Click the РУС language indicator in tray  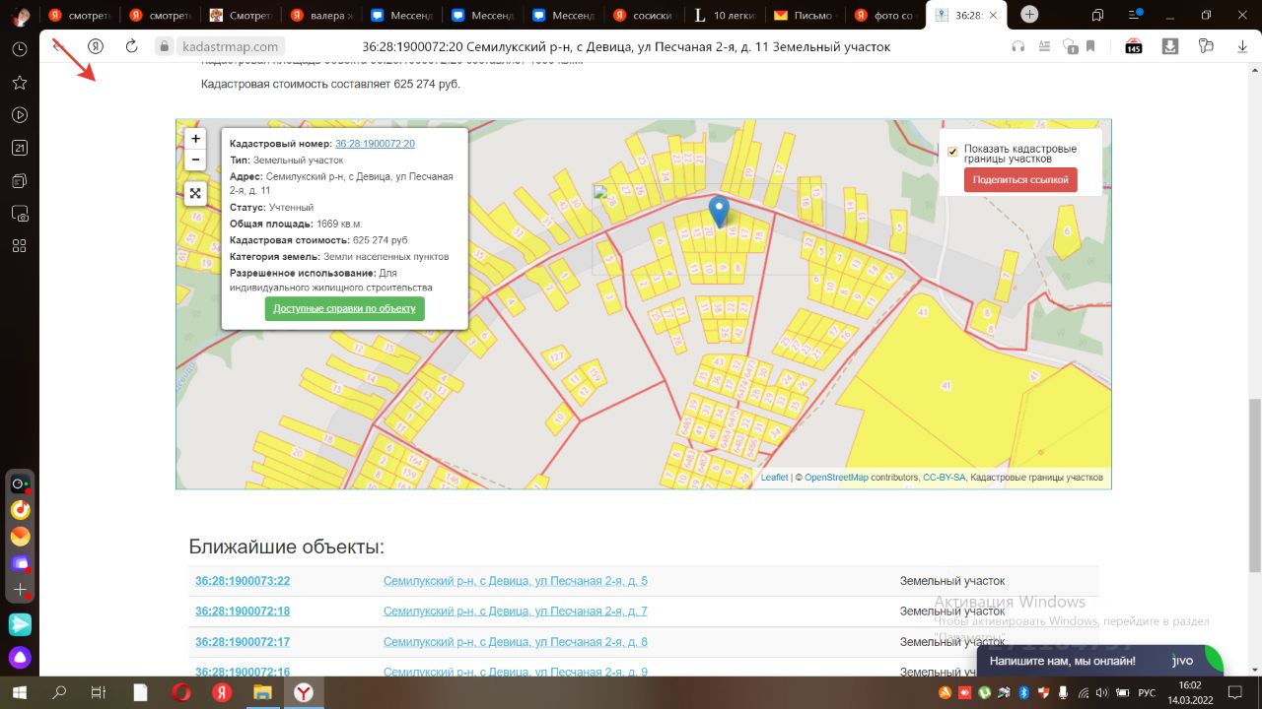click(x=1147, y=693)
